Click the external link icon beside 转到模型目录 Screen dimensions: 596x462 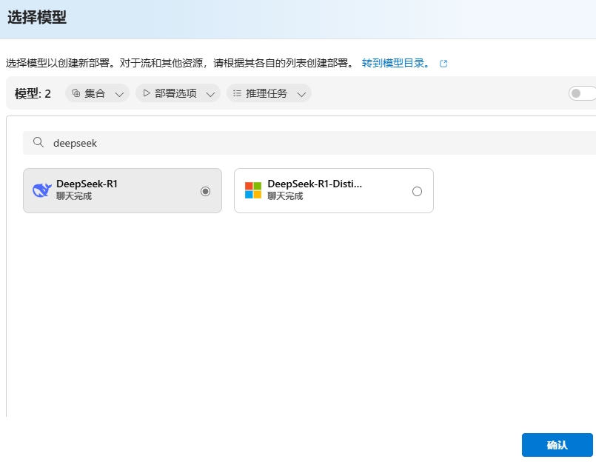point(443,64)
